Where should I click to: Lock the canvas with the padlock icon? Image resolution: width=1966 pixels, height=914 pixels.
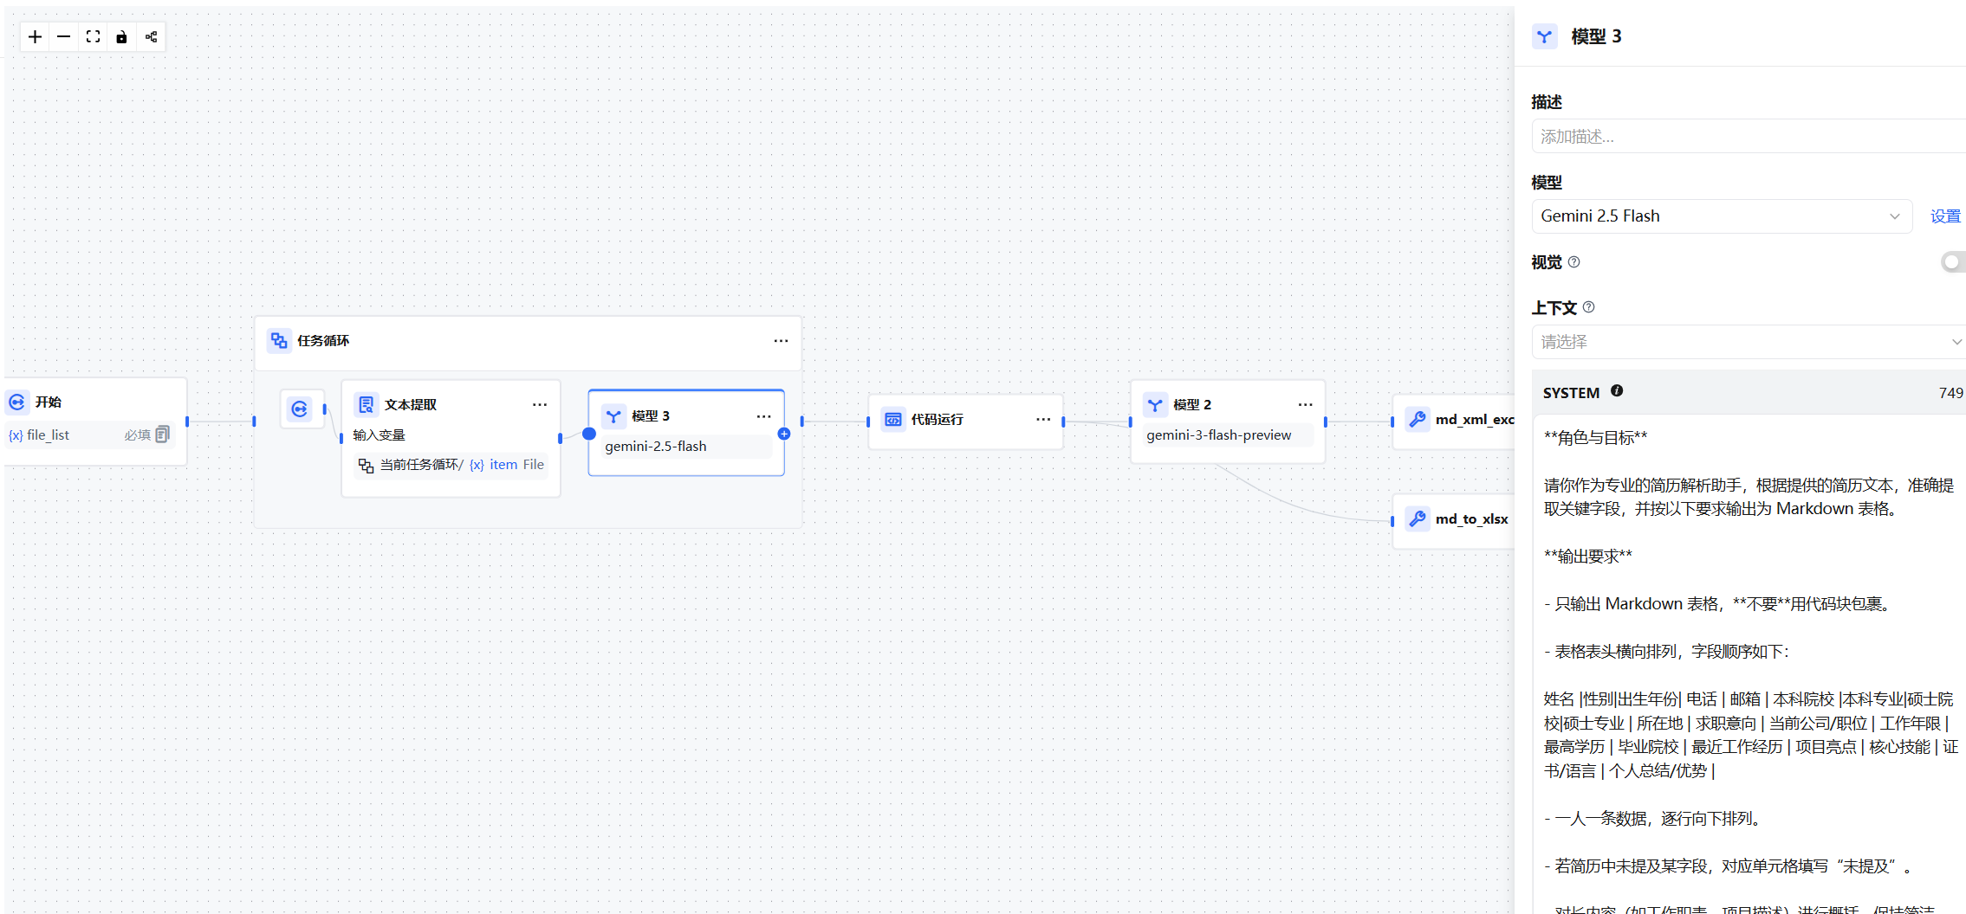point(122,36)
